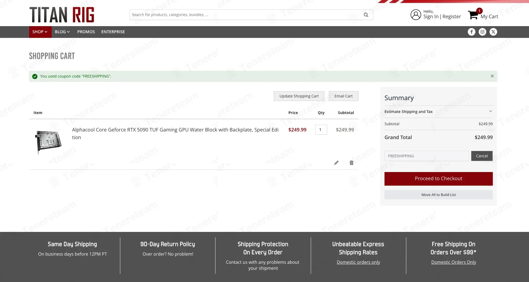Screen dimensions: 529x282
Task: Open the PROMOS page
Action: pyautogui.click(x=86, y=32)
